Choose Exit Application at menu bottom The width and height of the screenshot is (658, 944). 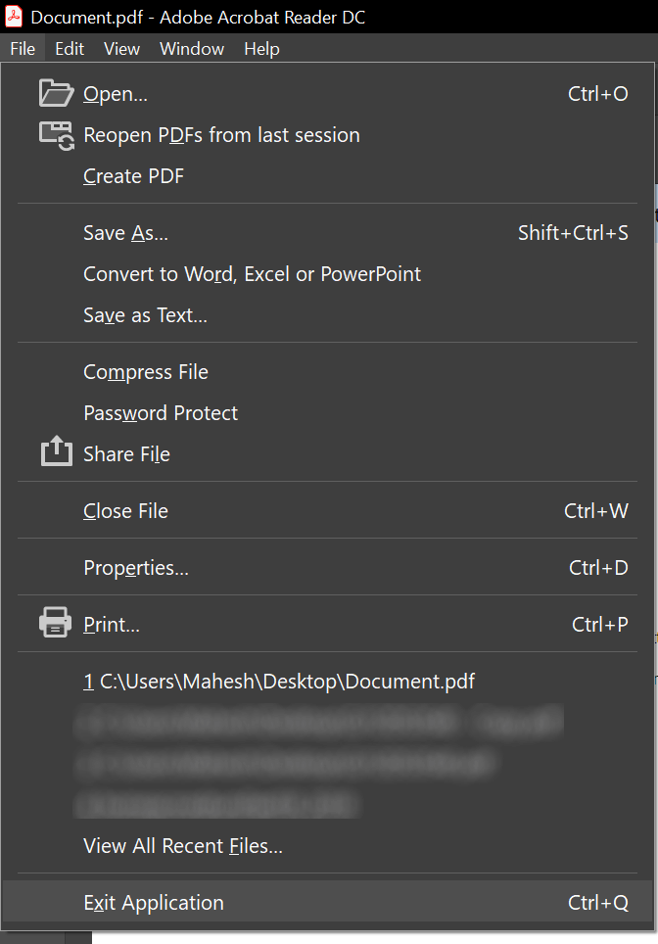pos(154,903)
